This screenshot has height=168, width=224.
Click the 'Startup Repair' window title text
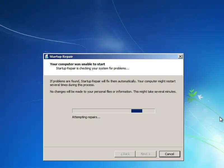pos(61,57)
